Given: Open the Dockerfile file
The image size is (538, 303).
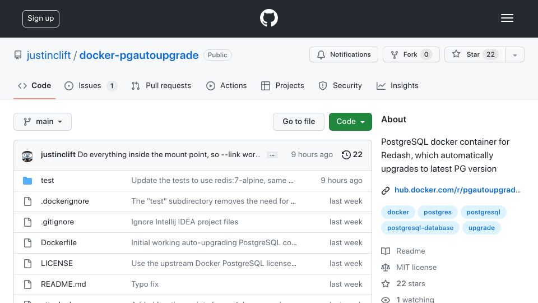Looking at the screenshot, I should 59,242.
